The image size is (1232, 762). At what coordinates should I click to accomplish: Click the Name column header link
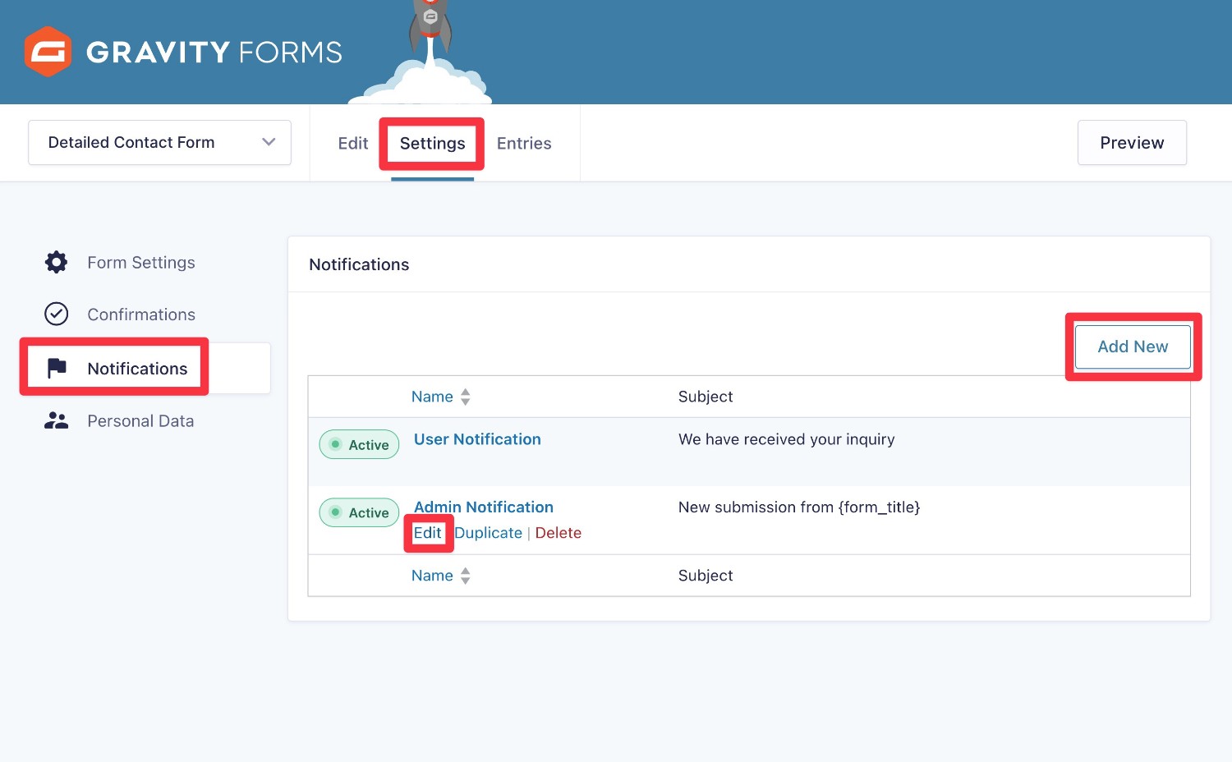(432, 397)
